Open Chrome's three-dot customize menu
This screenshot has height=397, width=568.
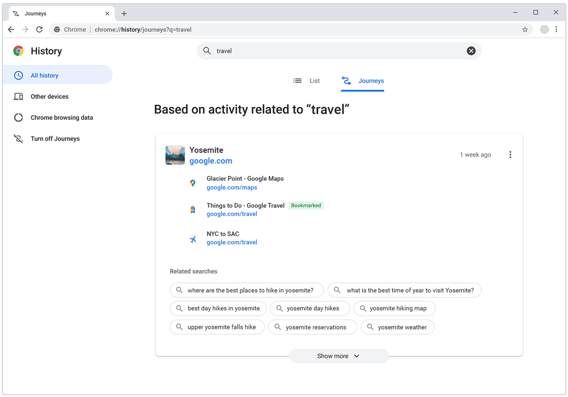(x=556, y=29)
